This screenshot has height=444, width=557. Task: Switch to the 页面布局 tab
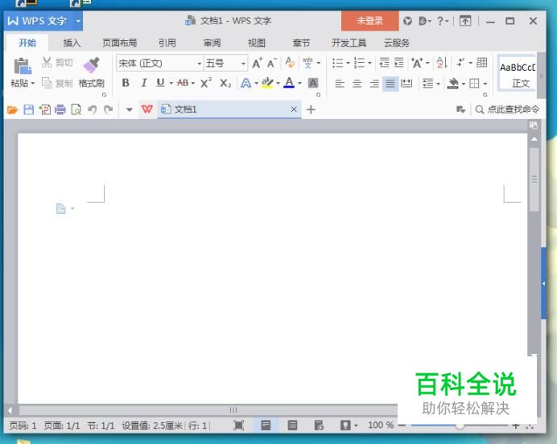point(120,43)
